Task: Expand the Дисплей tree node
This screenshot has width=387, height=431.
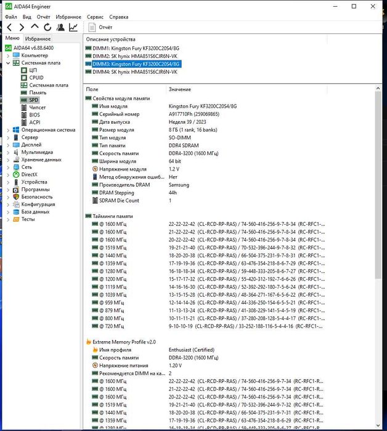Action: point(8,145)
